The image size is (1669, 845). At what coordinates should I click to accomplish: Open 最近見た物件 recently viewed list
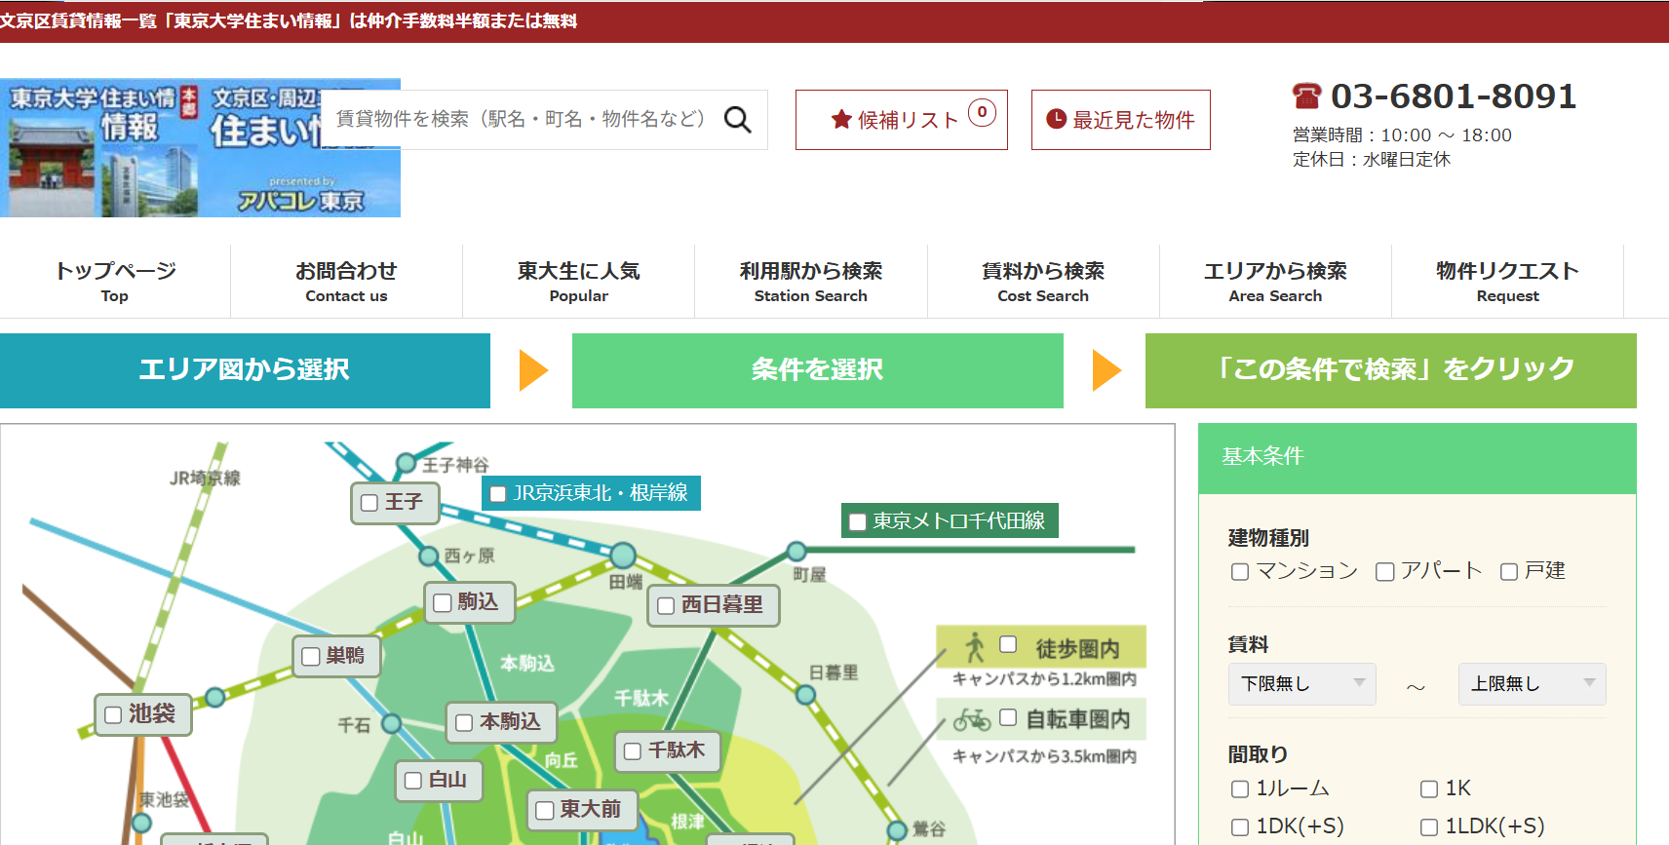click(1121, 120)
